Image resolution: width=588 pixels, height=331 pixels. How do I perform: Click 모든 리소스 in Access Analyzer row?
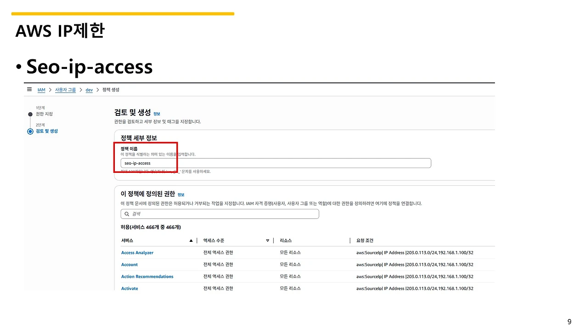(290, 253)
